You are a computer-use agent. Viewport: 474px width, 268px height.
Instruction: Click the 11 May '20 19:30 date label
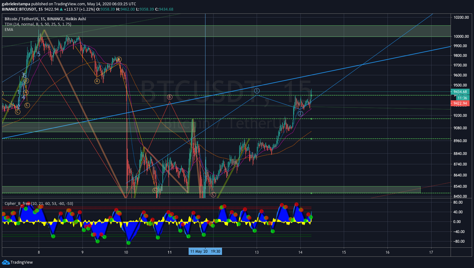205,251
